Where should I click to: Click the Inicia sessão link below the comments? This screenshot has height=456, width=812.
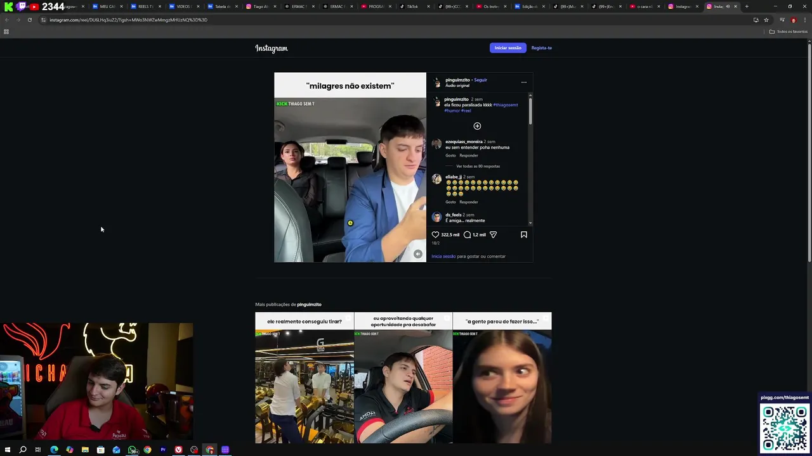click(443, 256)
